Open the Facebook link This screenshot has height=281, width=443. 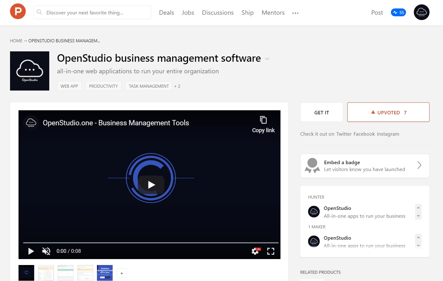364,134
